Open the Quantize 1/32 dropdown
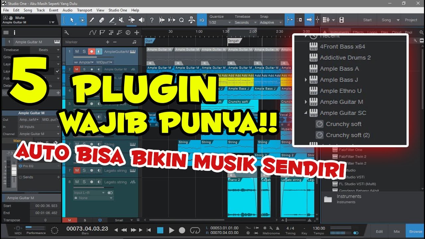The image size is (425, 239). click(x=220, y=23)
